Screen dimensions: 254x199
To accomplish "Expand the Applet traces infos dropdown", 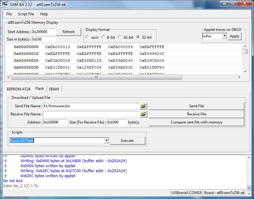I will (224, 36).
